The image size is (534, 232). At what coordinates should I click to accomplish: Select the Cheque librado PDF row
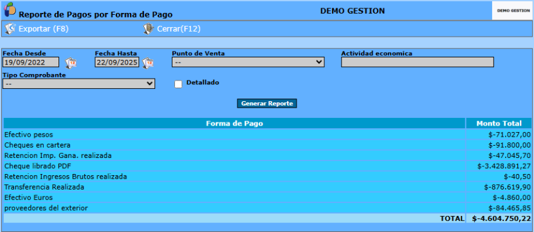(x=268, y=166)
